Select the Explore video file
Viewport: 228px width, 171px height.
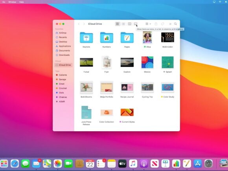pos(127,63)
